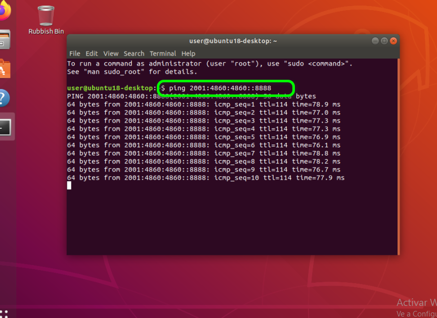The width and height of the screenshot is (437, 318).
Task: Open Ubuntu Software from the dock
Action: (4, 69)
